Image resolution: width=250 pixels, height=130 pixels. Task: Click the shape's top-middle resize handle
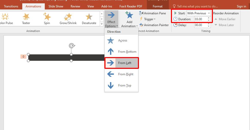pos(71,55)
